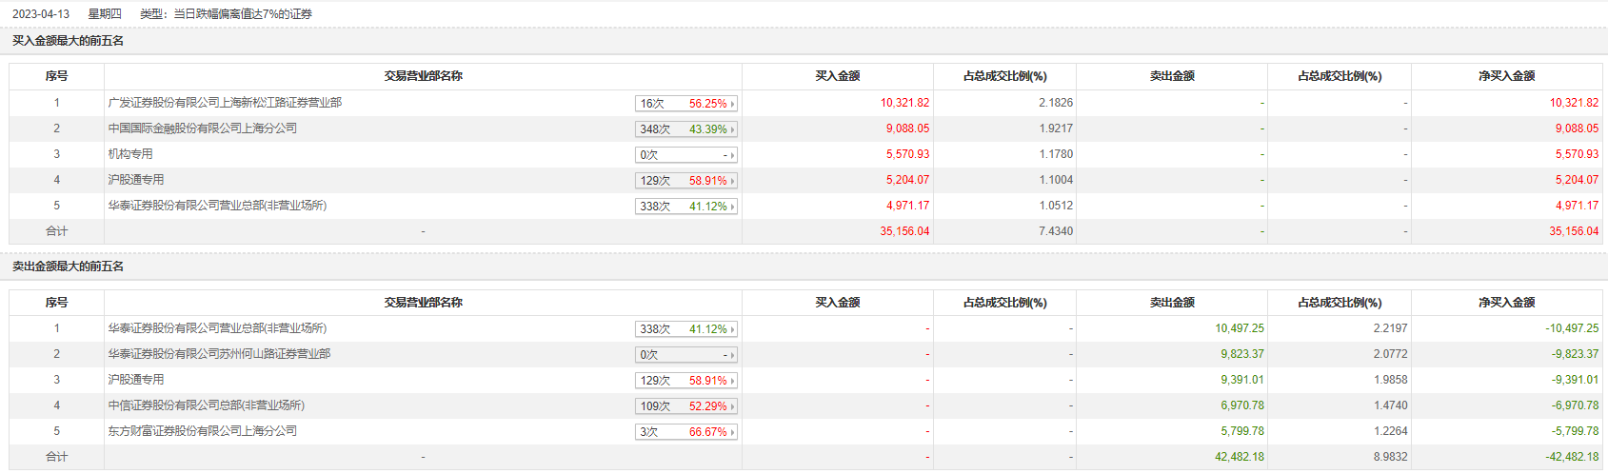
Task: Expand 129次 box in the buy-side 沪股通专用 row
Action: point(685,181)
